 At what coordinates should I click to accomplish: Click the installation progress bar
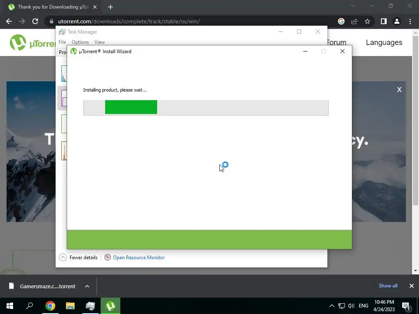click(x=206, y=108)
